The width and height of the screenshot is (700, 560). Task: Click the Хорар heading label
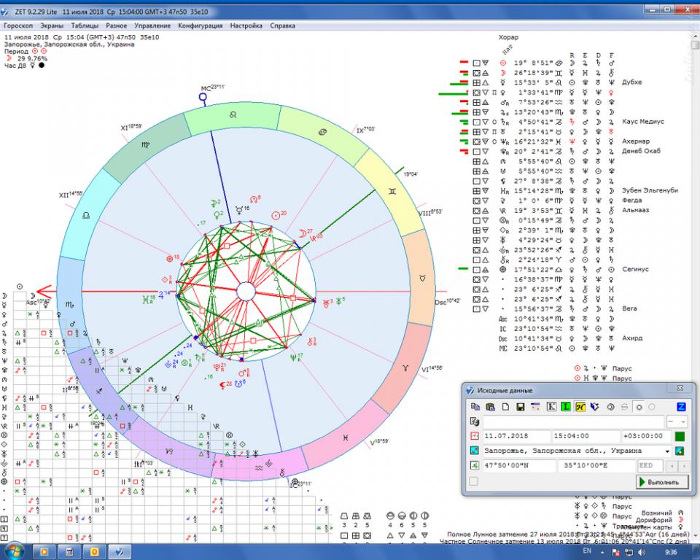(x=508, y=37)
